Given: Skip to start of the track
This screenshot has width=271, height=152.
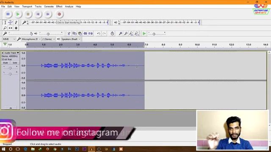Looking at the screenshot, I should pos(38,14).
